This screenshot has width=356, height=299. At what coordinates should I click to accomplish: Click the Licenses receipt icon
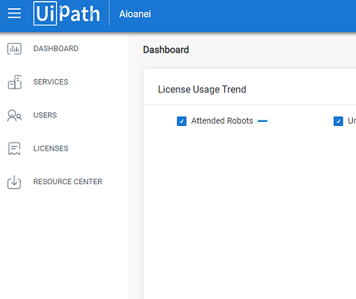tap(14, 148)
